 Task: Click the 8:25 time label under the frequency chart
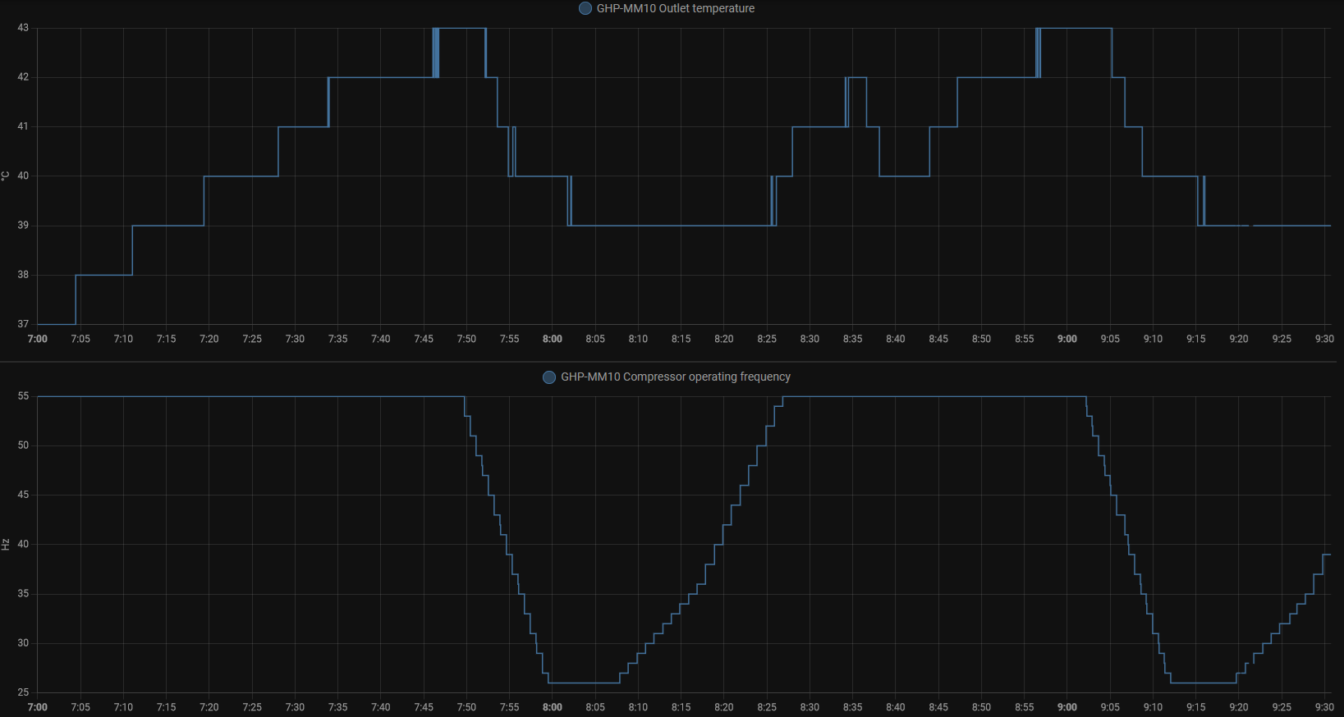pyautogui.click(x=767, y=707)
